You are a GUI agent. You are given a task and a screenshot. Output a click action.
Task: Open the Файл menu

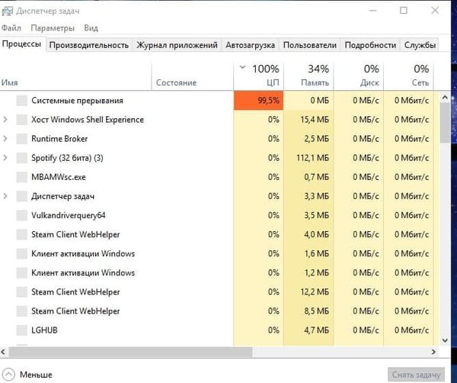pos(12,27)
